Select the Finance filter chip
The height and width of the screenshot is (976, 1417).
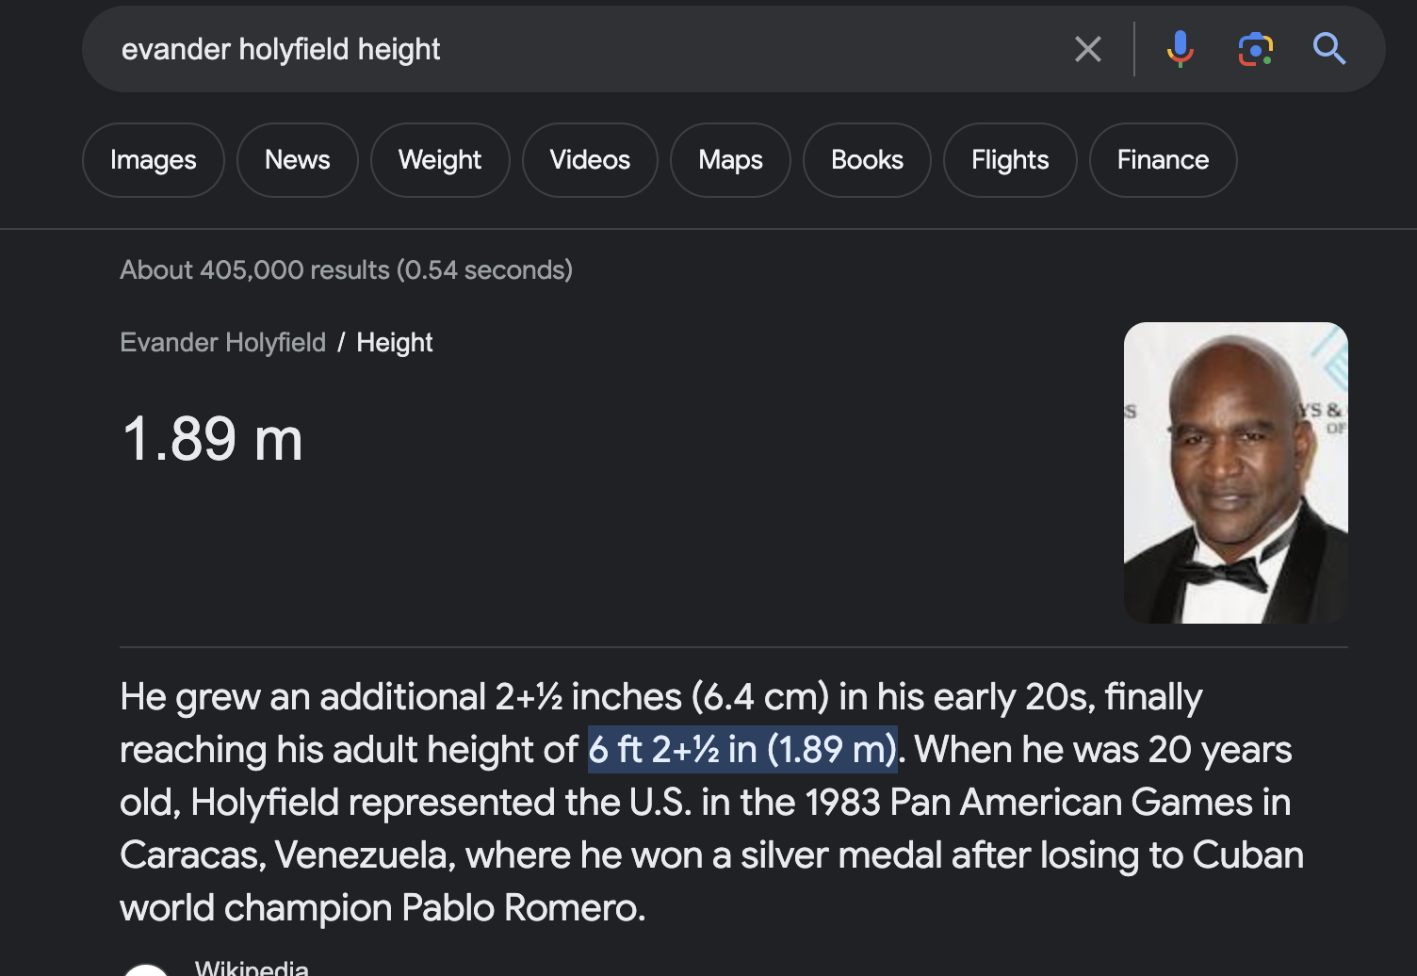pyautogui.click(x=1163, y=160)
